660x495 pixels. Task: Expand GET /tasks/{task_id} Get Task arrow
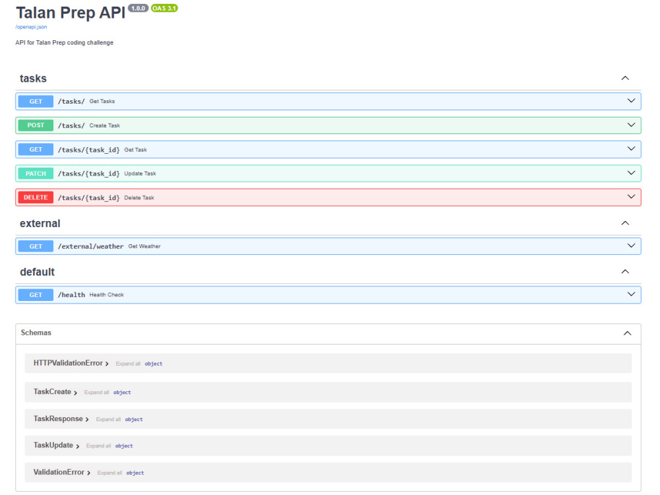631,149
